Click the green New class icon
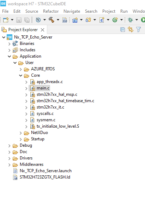Viewport: 145px width, 198px height. click(x=115, y=20)
